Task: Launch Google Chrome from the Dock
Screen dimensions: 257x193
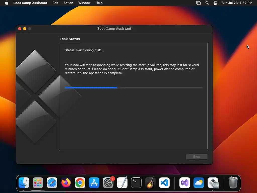Action: click(x=80, y=183)
